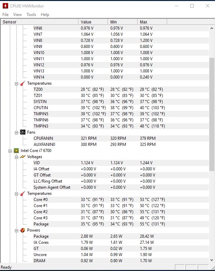Click the scrollbar down arrow

pos(212,260)
